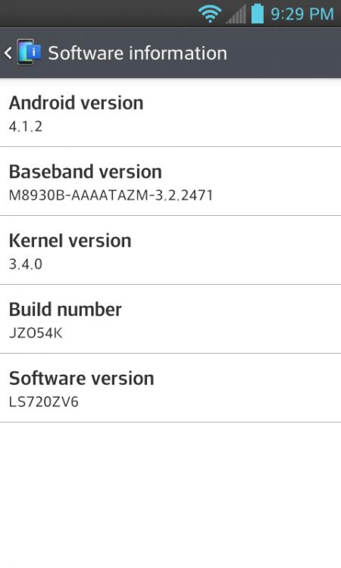Tap the Build number entry
Screen dimensions: 341x568
click(x=170, y=319)
